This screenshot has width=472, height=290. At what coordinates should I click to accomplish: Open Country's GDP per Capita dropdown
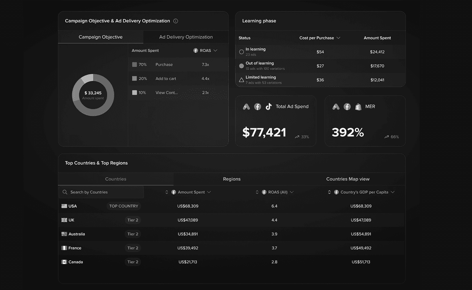point(392,192)
